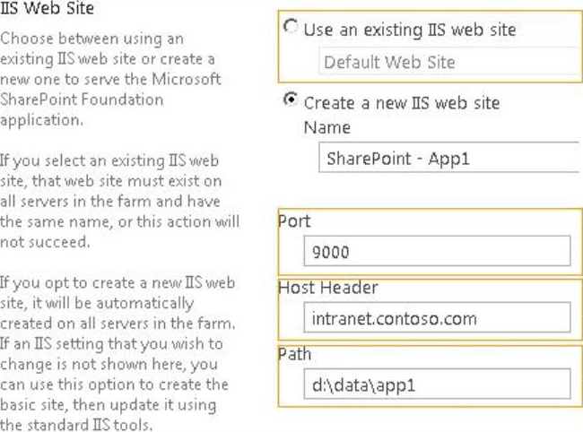Click the Host Header field with intranet.contoso.com
The height and width of the screenshot is (432, 583).
(x=437, y=317)
